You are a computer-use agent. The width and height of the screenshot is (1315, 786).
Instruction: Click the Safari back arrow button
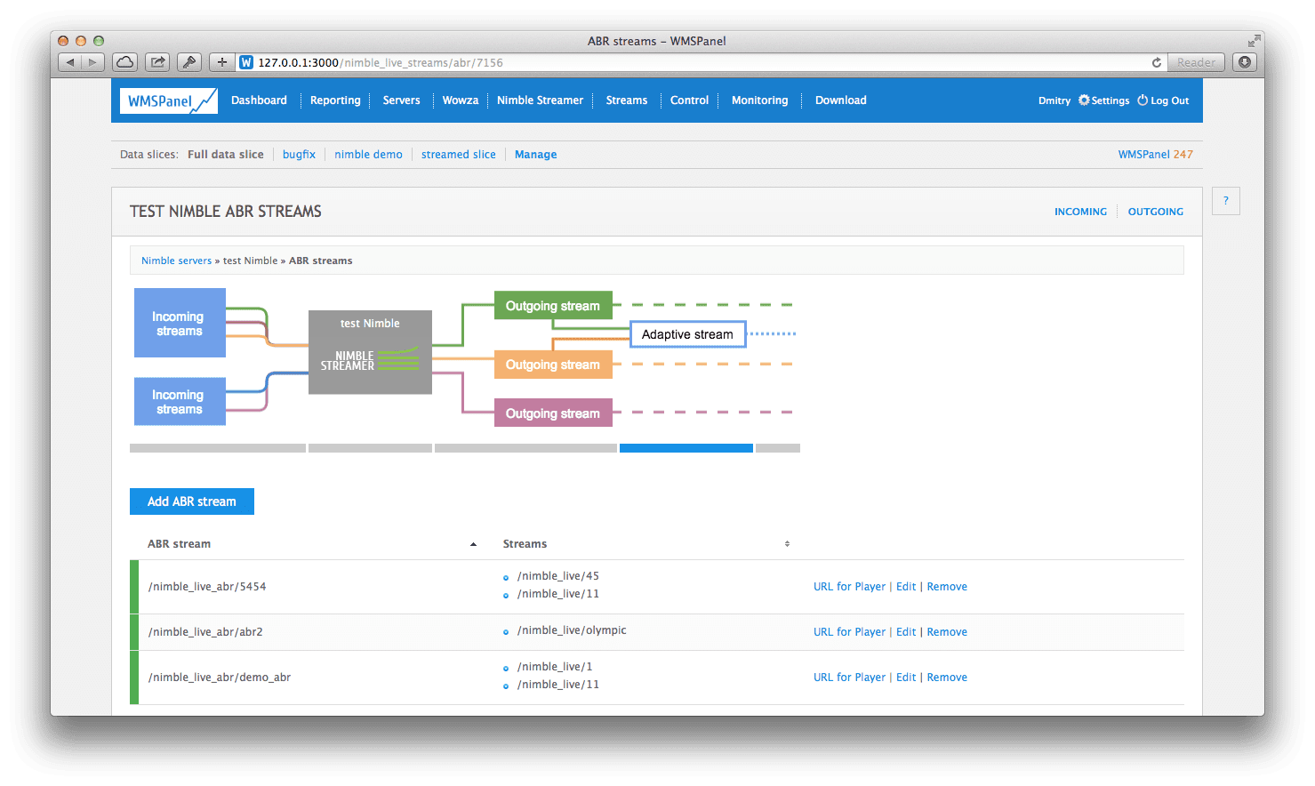(x=70, y=62)
